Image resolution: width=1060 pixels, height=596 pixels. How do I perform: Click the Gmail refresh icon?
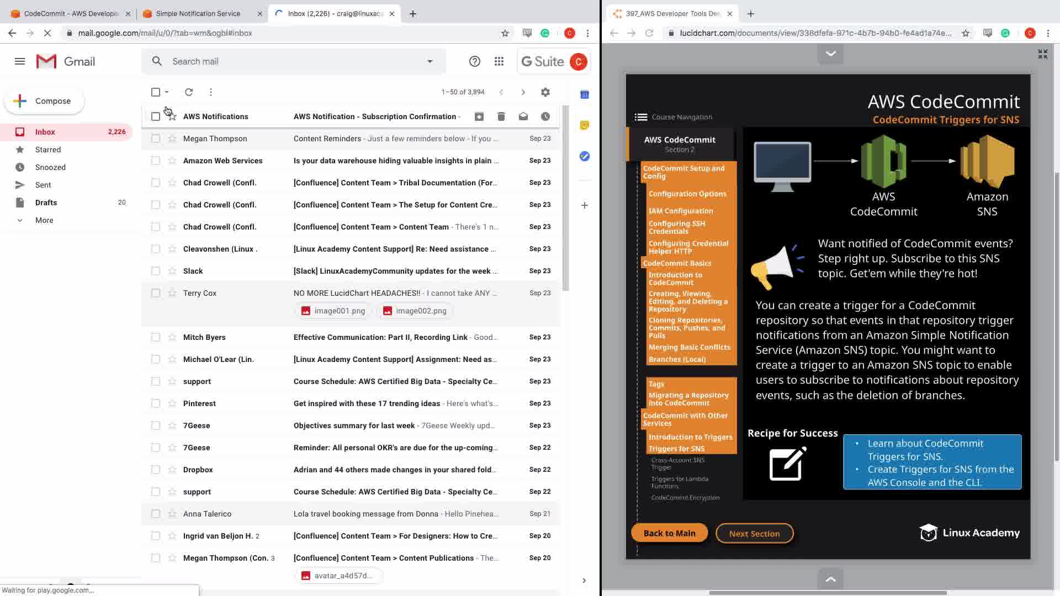click(x=189, y=92)
